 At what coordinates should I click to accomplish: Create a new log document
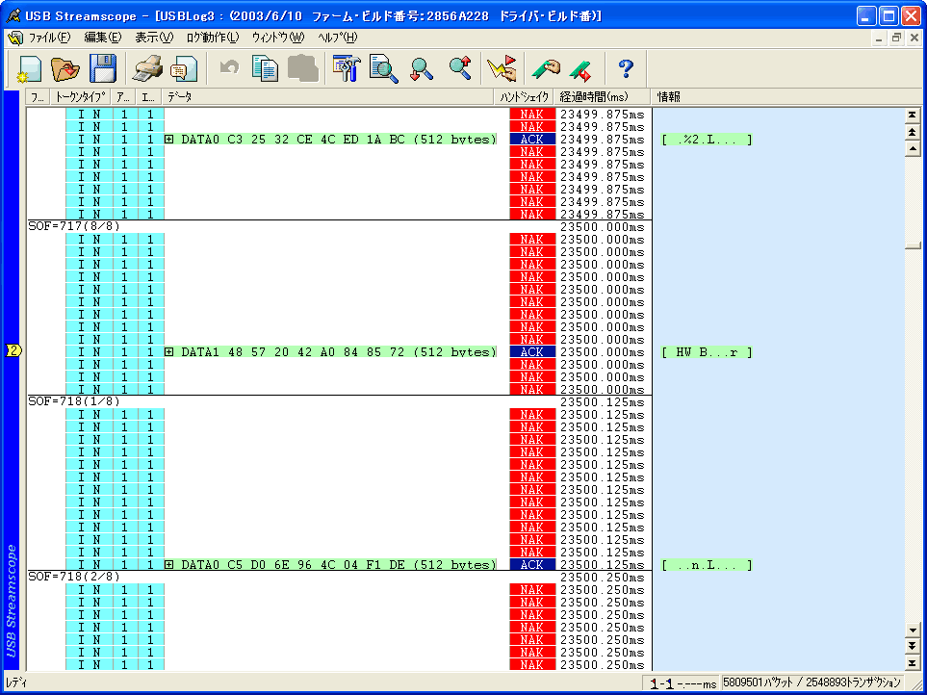28,69
